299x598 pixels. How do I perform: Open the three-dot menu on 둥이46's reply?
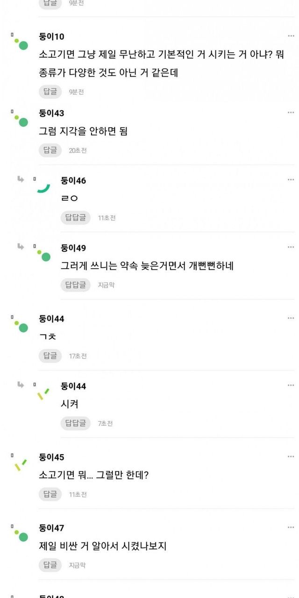[x=291, y=180]
